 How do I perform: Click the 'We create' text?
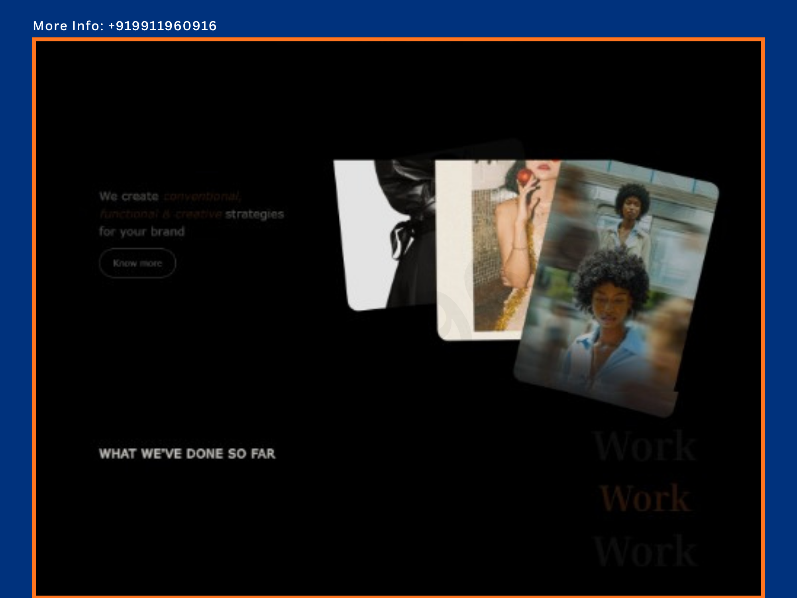[x=129, y=196]
